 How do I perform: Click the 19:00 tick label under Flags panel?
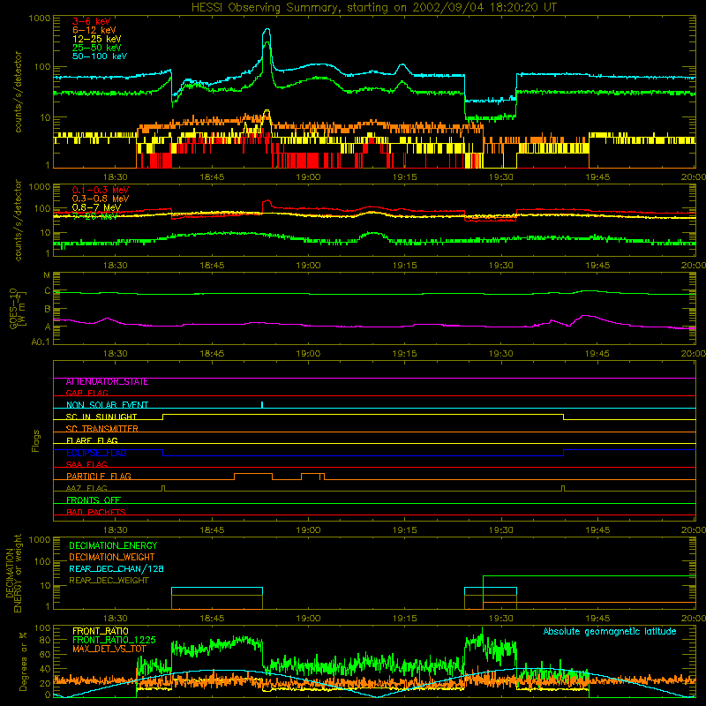[308, 530]
